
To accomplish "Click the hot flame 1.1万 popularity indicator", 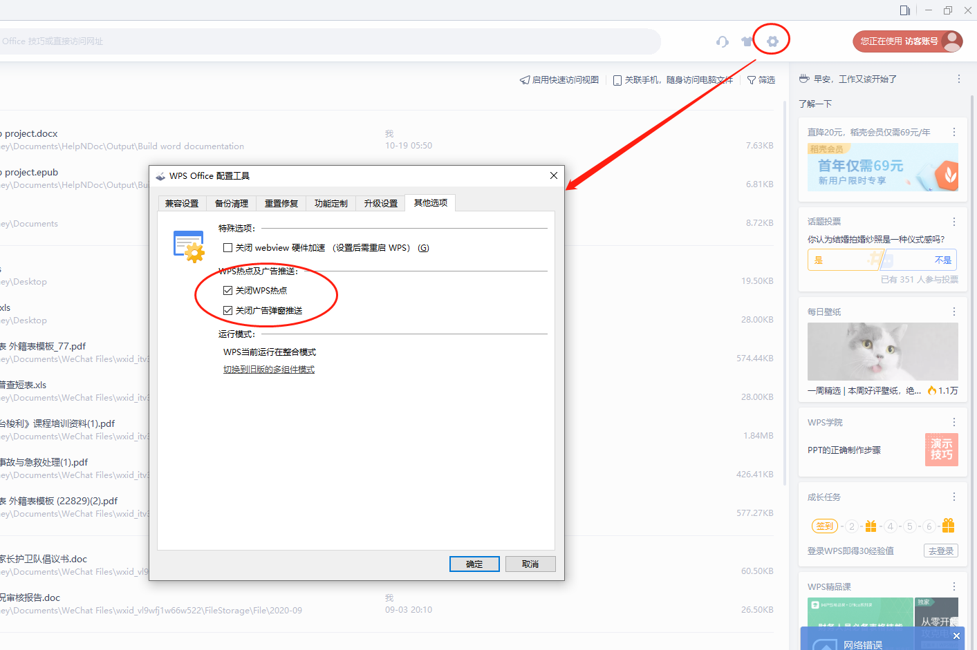I will tap(942, 391).
